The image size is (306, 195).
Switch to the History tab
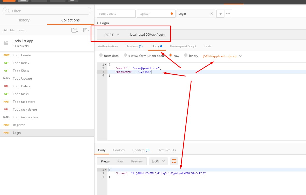(x=24, y=20)
